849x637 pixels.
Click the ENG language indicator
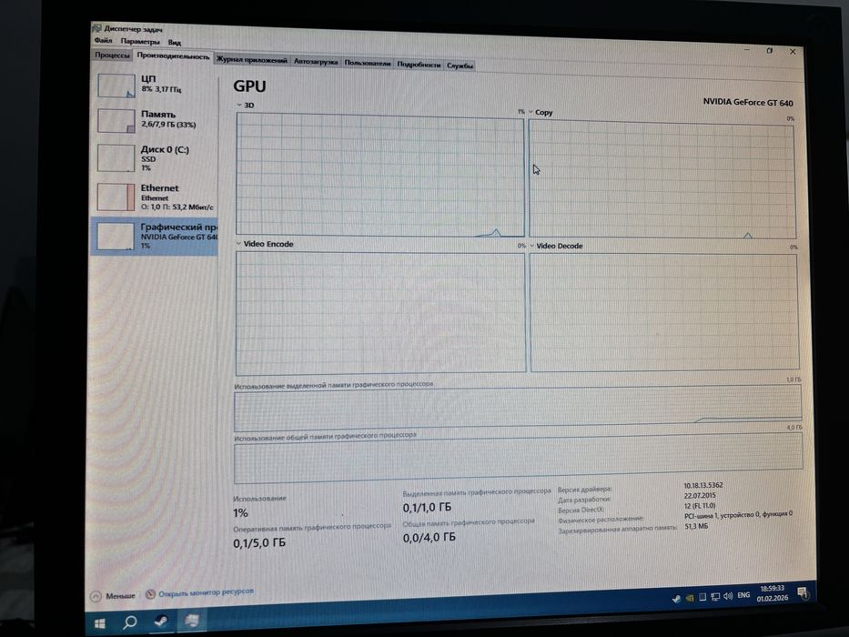[x=743, y=595]
